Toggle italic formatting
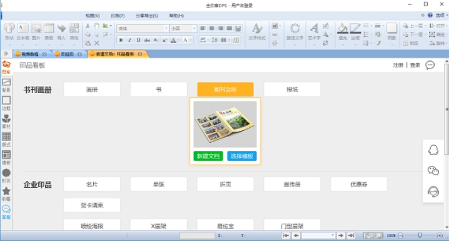 [129, 40]
